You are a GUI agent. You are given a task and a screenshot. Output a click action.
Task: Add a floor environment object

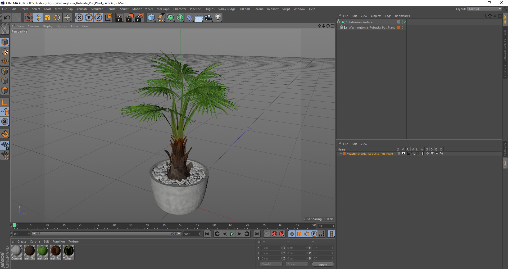(x=199, y=18)
